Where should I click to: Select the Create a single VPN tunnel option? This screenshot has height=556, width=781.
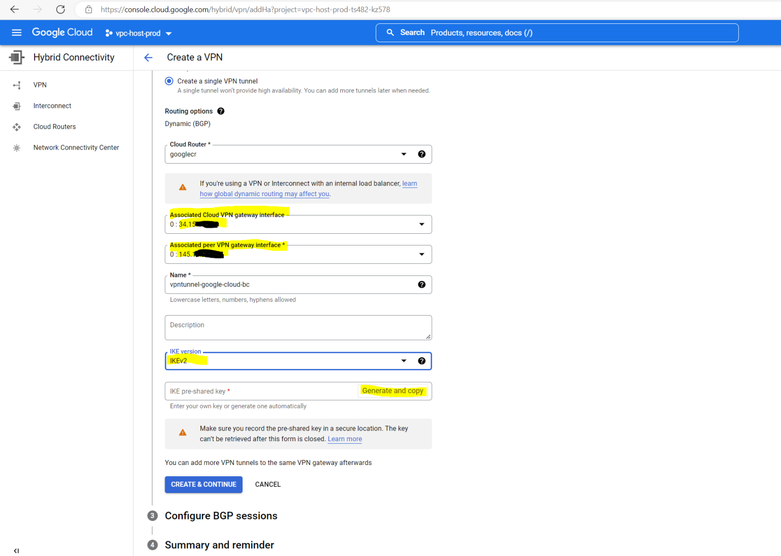169,81
